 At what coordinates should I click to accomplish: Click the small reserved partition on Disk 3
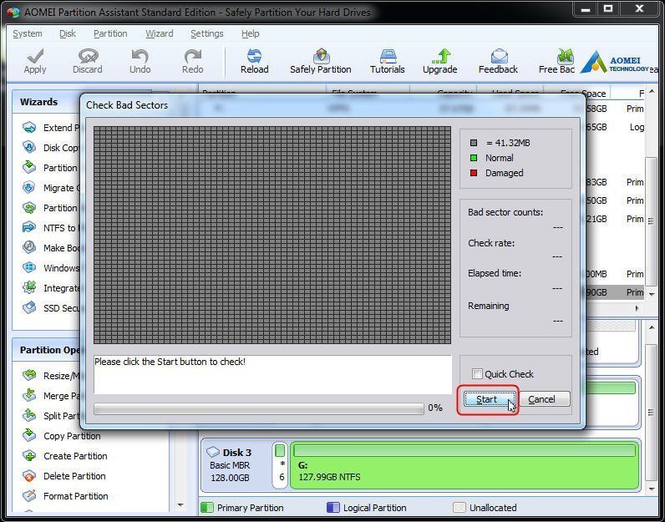[280, 465]
